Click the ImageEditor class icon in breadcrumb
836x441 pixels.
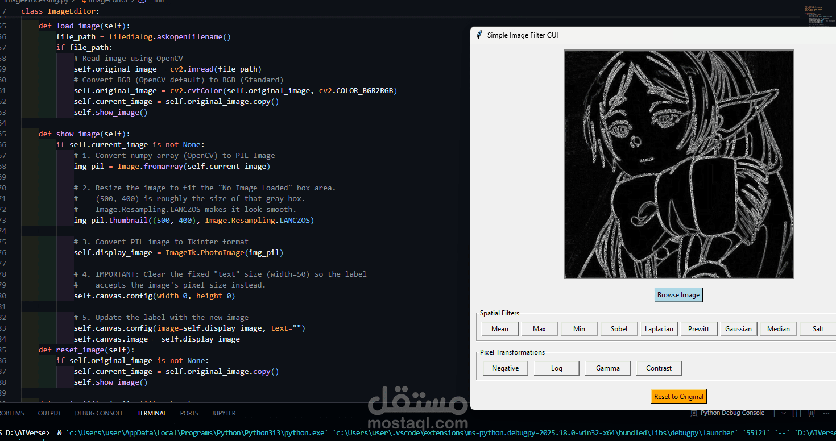84,2
